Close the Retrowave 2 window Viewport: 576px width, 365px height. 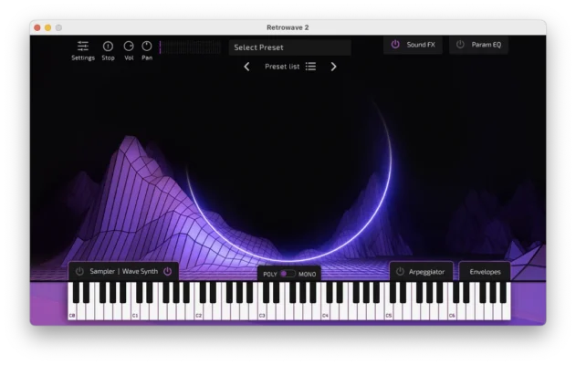[37, 27]
